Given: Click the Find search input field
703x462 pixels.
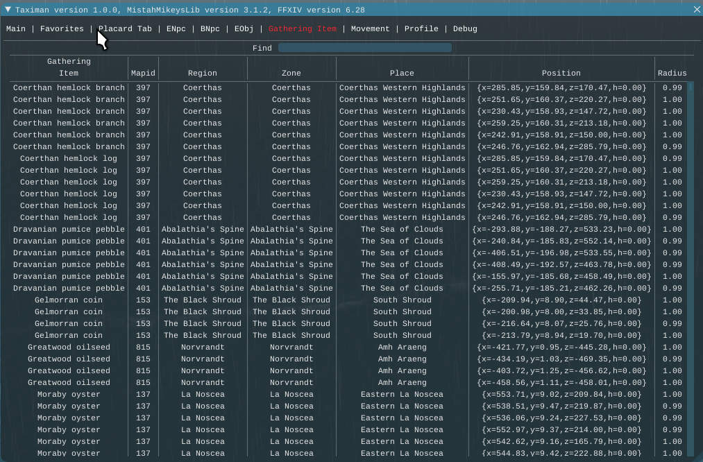Looking at the screenshot, I should click(x=364, y=48).
